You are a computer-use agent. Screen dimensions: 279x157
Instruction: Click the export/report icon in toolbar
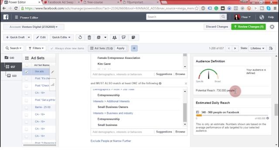[133, 38]
